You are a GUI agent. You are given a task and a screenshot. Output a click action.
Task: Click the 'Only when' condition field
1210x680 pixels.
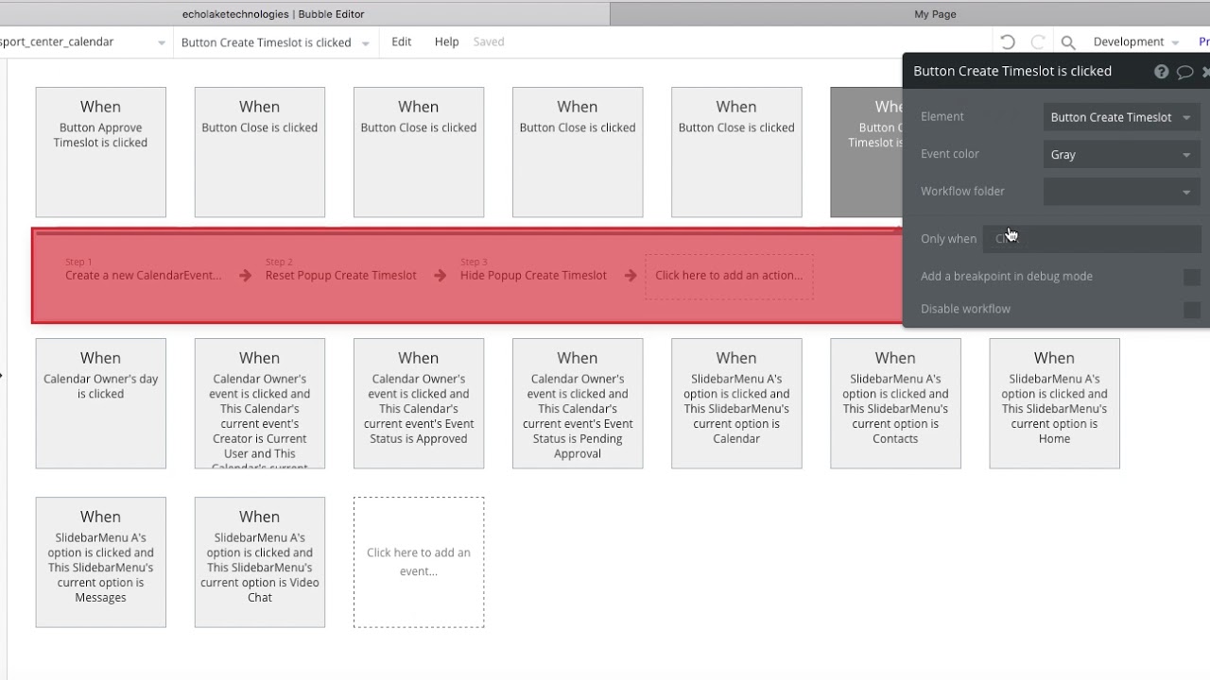point(1092,239)
